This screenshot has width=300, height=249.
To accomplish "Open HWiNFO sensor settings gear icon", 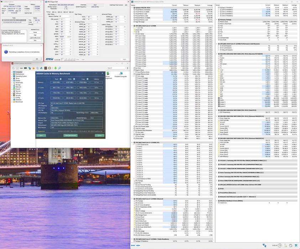I will pos(291,245).
